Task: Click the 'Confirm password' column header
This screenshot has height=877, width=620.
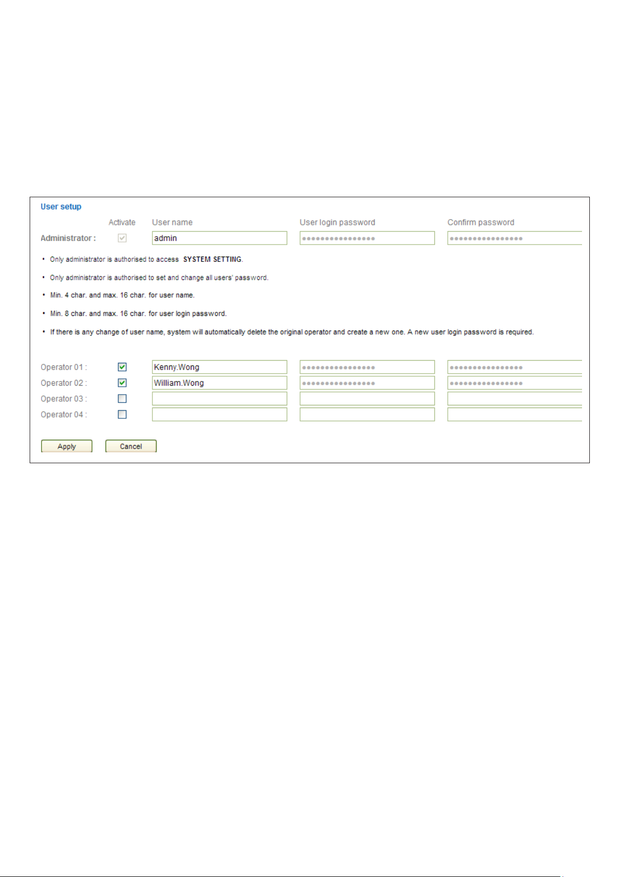Action: (481, 222)
